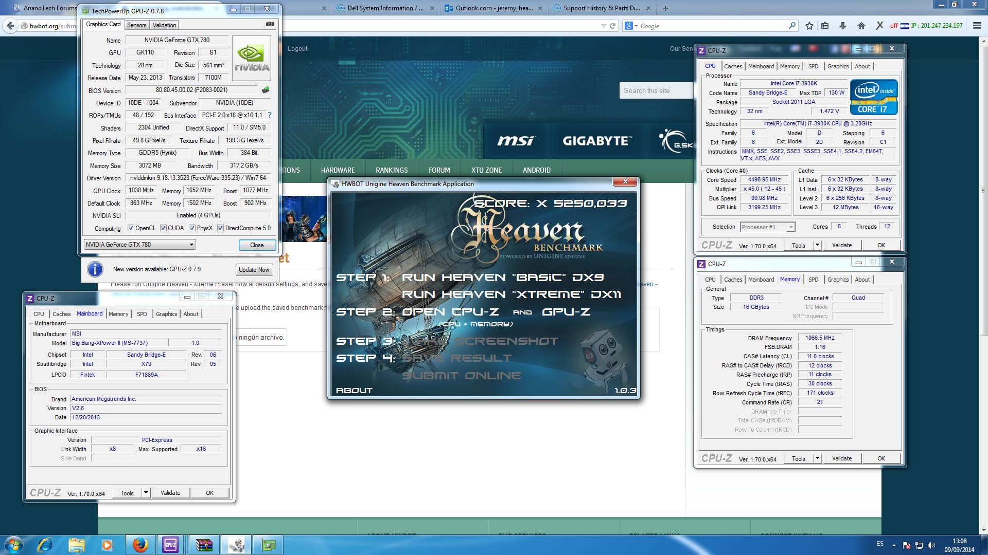Screen dimensions: 988x555
Task: Click Firefox home icon
Action: 861,26
